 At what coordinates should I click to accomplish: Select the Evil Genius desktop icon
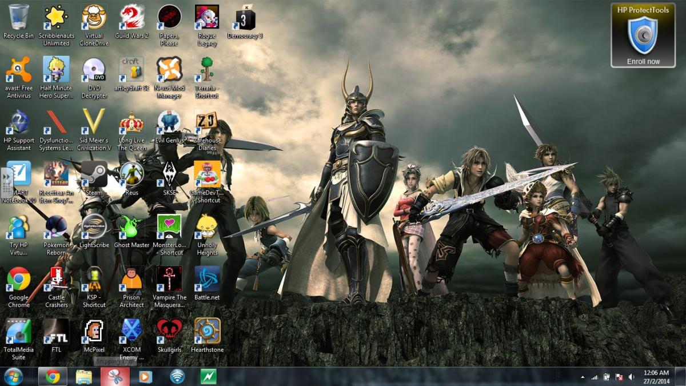[x=169, y=126]
